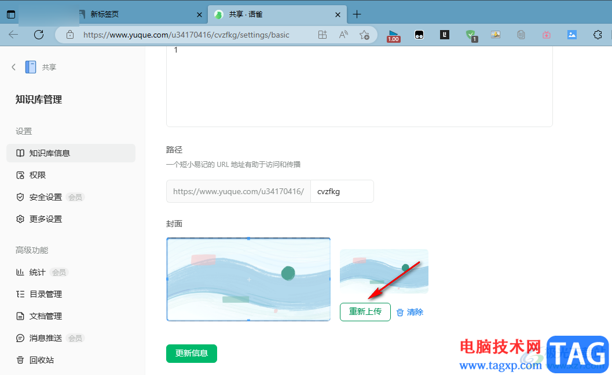Add page to favorites star icon

point(364,35)
